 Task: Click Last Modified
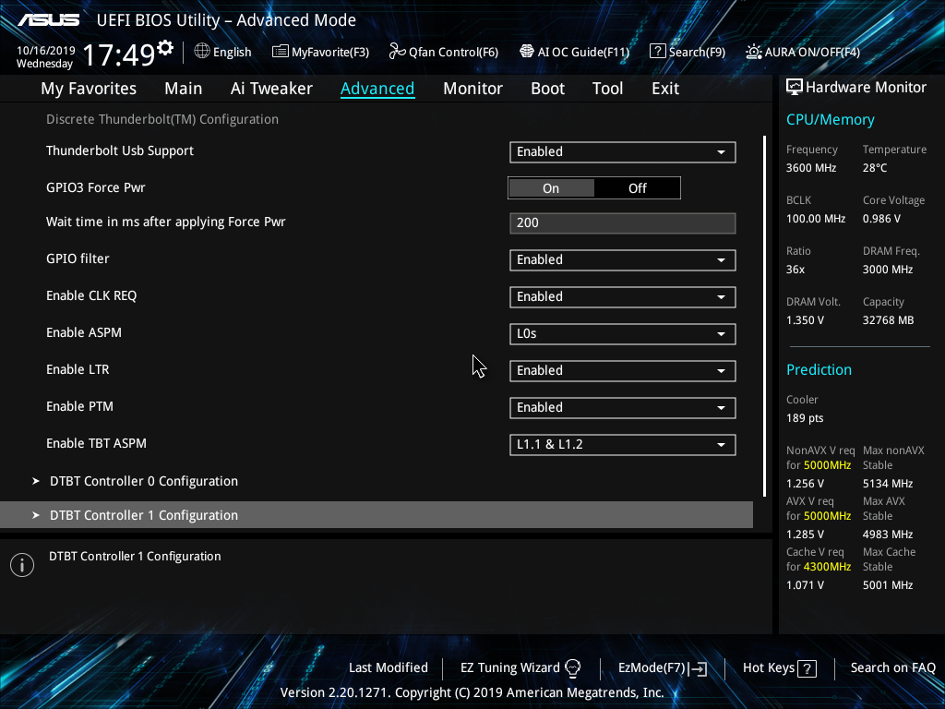389,668
